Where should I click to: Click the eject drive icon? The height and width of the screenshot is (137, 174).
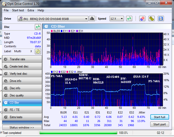point(92,19)
